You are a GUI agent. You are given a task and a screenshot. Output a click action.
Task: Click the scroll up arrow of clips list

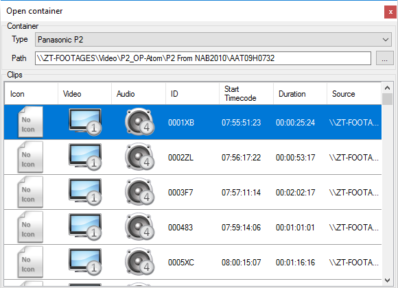tap(387, 88)
